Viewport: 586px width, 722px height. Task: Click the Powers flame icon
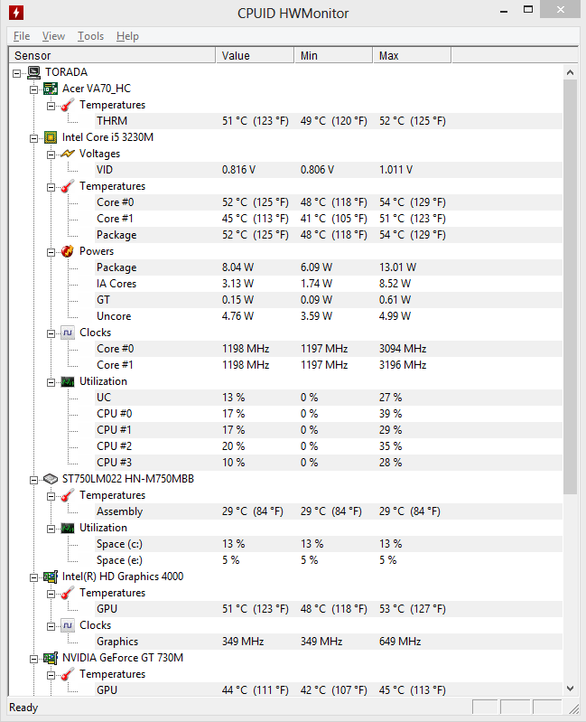[68, 251]
